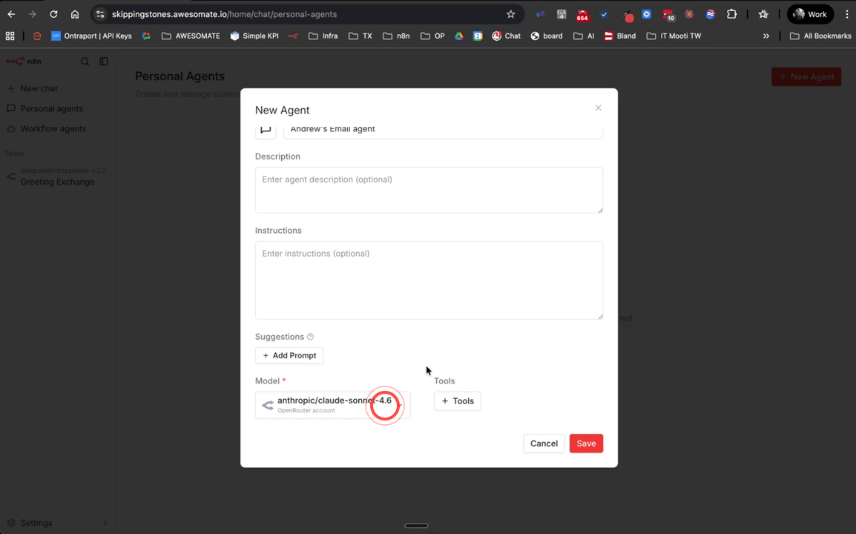Open the Simple KPI bookmark
The width and height of the screenshot is (856, 534).
click(254, 36)
